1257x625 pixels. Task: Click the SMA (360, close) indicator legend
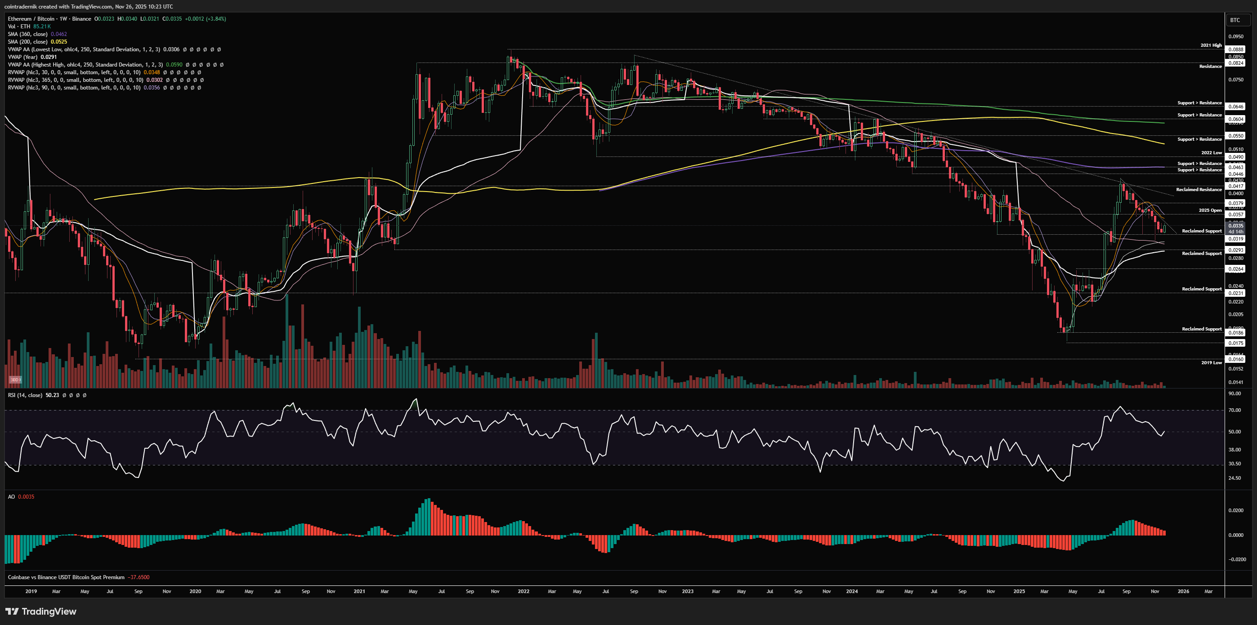coord(27,34)
